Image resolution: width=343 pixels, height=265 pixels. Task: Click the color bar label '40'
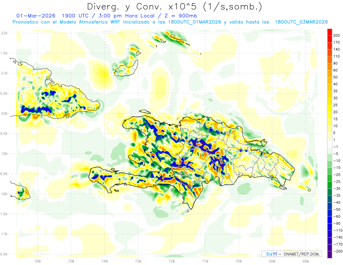[x=336, y=84]
